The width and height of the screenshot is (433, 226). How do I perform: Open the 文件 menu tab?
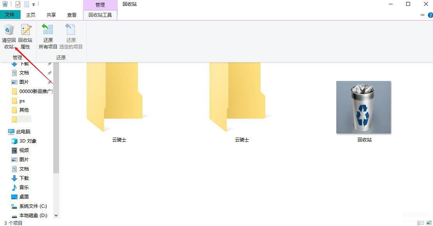(x=10, y=15)
